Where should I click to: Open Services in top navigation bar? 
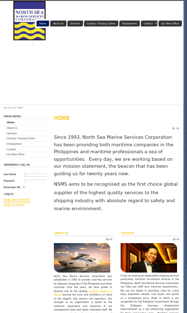pos(75,23)
